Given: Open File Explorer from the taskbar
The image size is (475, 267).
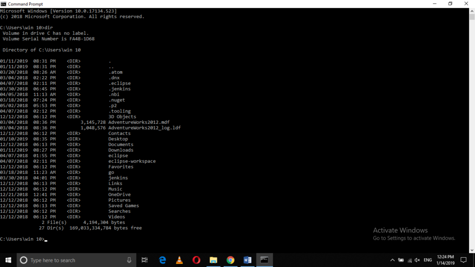Looking at the screenshot, I should [213, 260].
